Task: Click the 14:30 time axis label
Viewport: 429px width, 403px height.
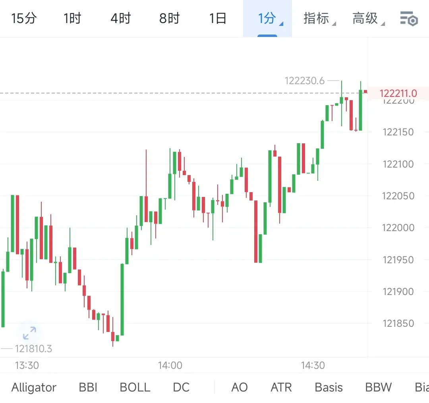Action: click(313, 365)
